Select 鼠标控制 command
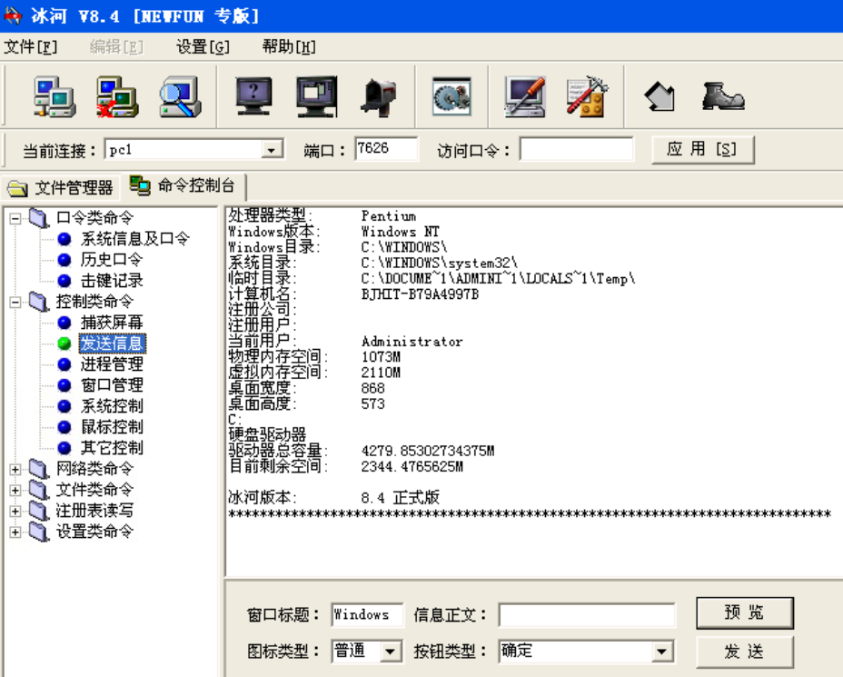 (112, 427)
